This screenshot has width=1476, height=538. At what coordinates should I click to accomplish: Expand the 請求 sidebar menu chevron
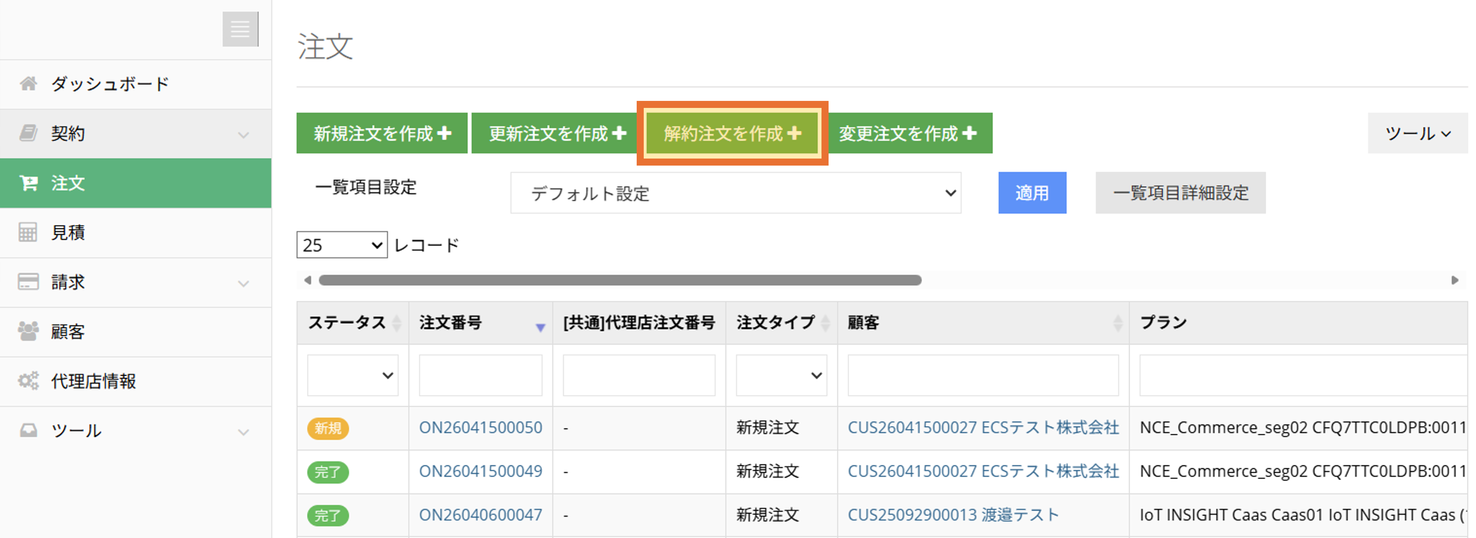(x=244, y=284)
